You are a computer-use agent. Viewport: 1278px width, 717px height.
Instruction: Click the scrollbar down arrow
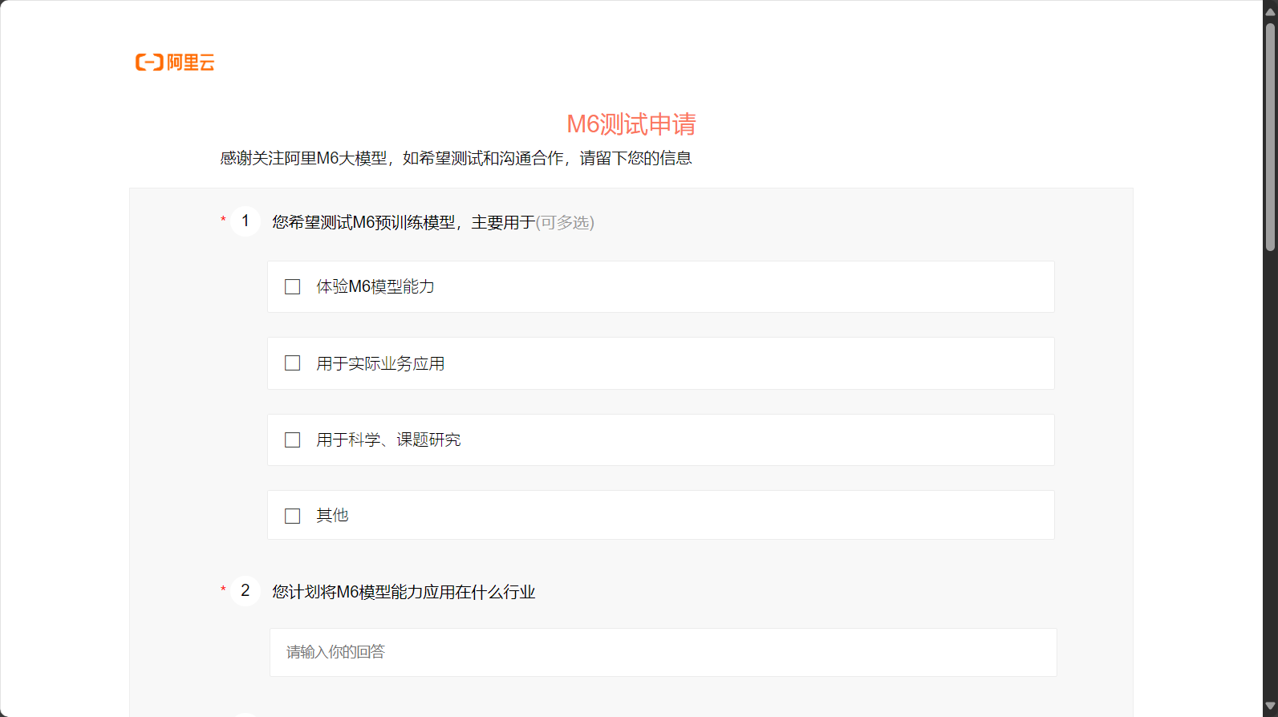(x=1270, y=707)
